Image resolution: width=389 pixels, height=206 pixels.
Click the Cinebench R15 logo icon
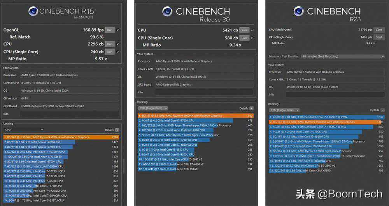[x=33, y=11]
